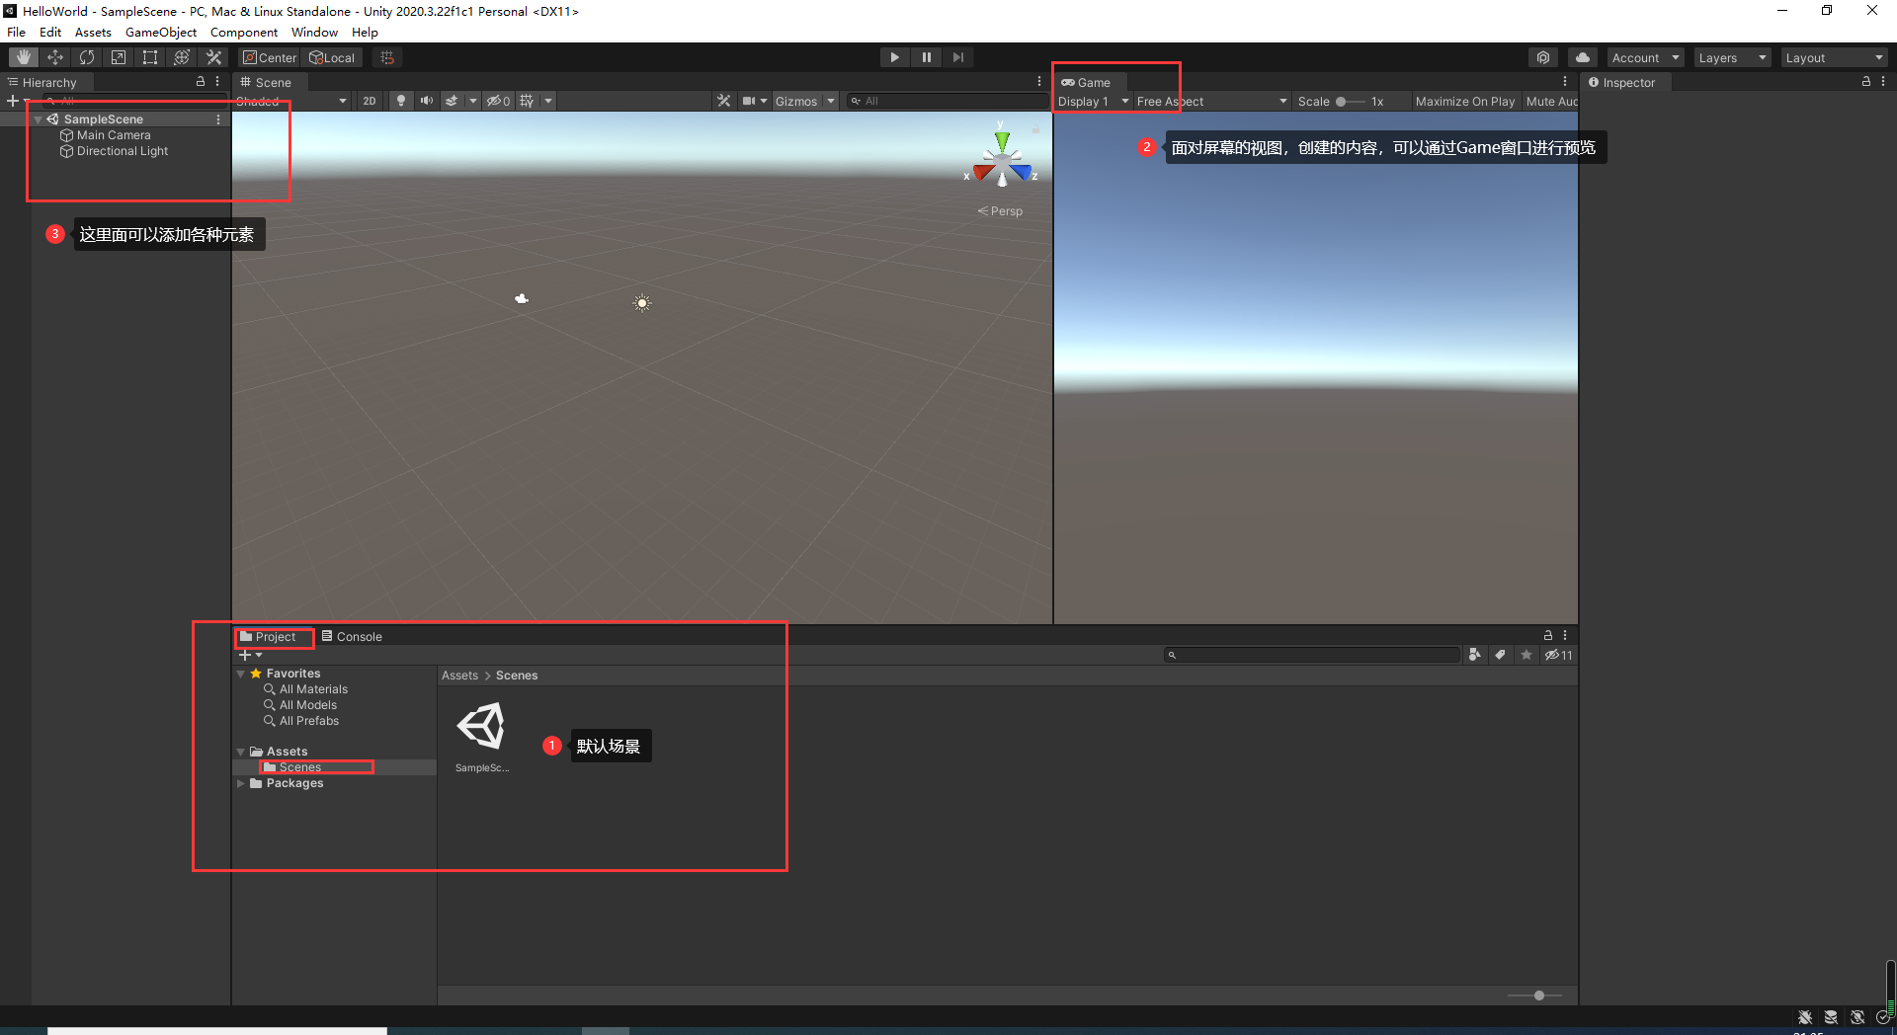The height and width of the screenshot is (1035, 1897).
Task: Select the Hand tool
Action: [x=24, y=57]
